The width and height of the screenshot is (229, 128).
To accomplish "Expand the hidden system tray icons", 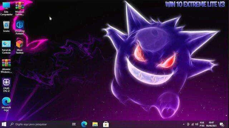I will tap(184, 124).
